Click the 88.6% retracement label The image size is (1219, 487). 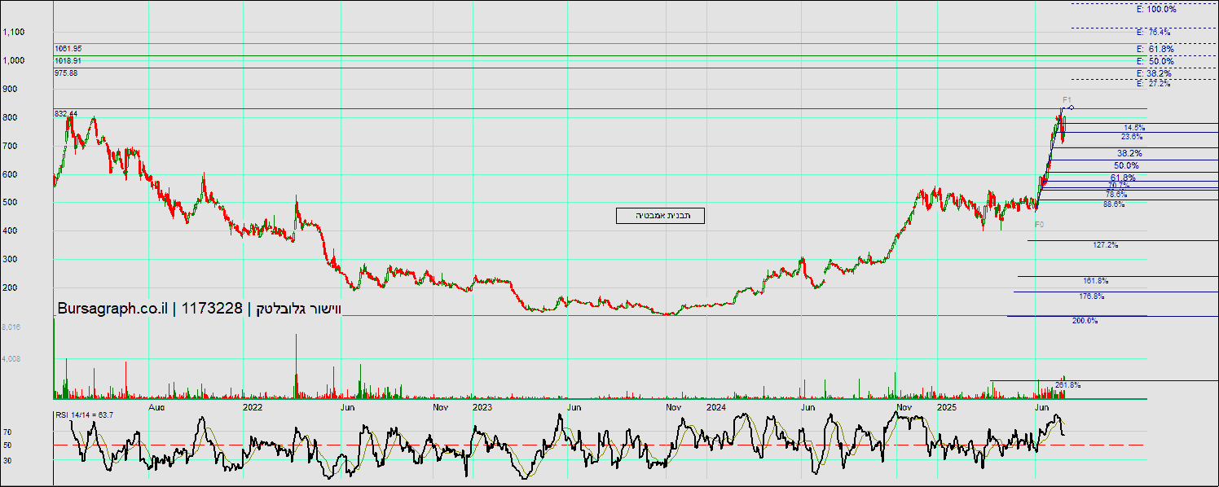(x=1113, y=204)
